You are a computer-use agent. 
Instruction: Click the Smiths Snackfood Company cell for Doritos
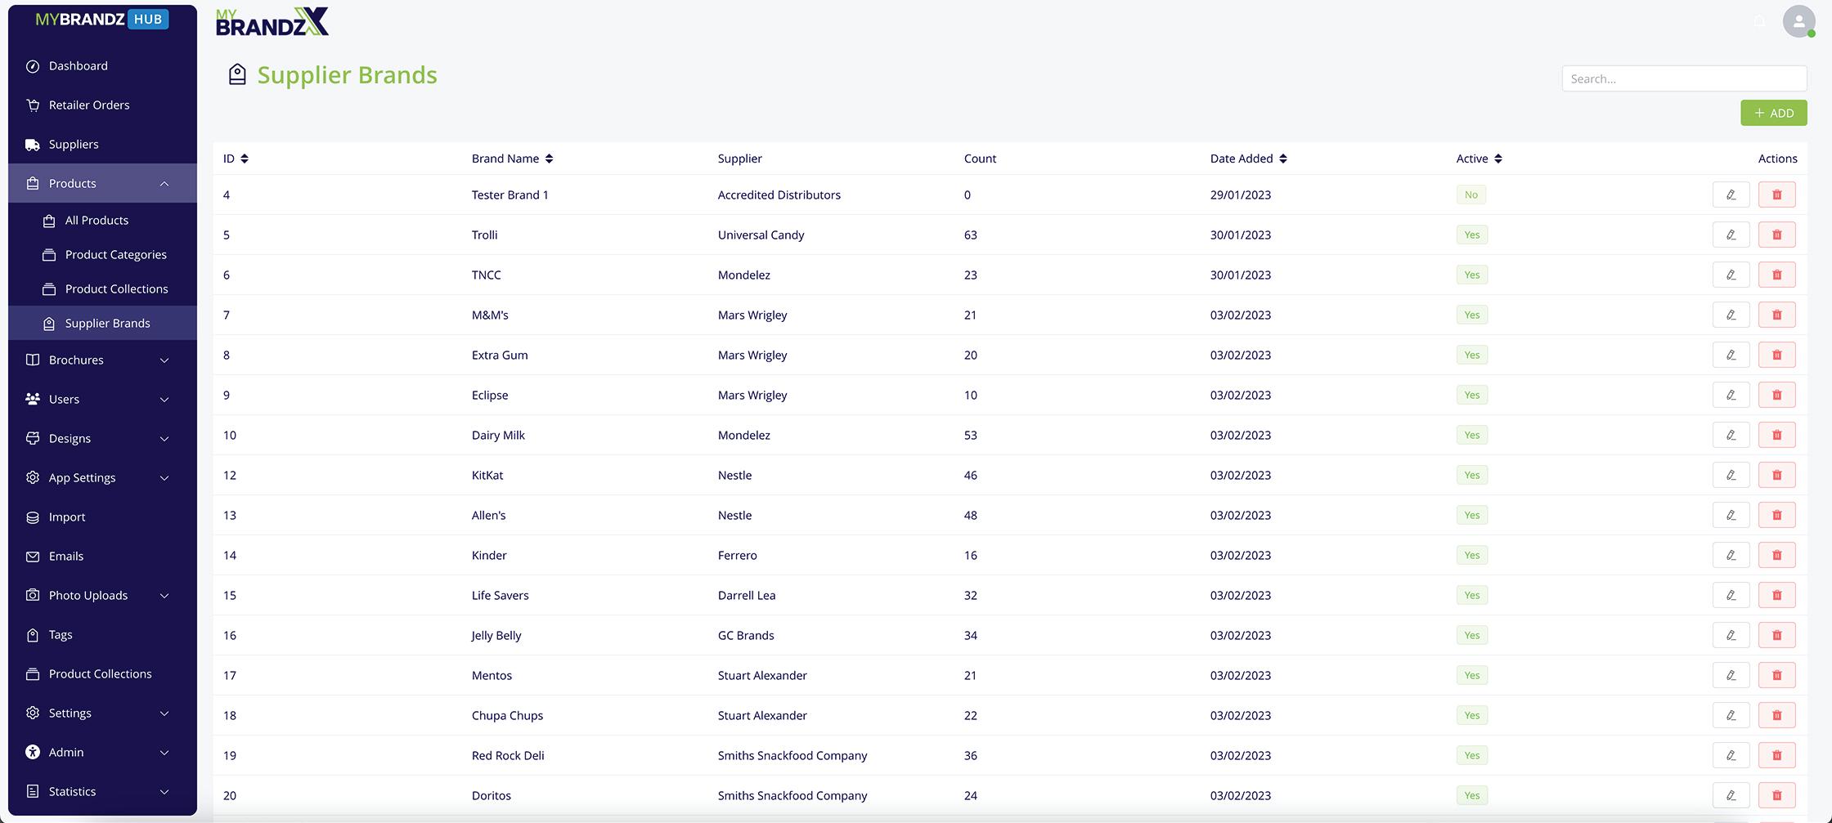(792, 795)
